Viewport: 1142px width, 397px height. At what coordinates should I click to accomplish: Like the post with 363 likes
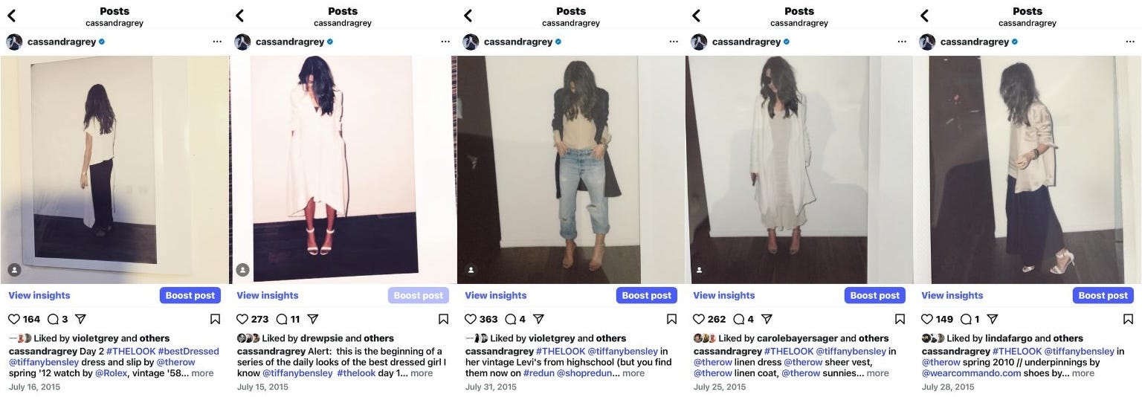tap(470, 319)
